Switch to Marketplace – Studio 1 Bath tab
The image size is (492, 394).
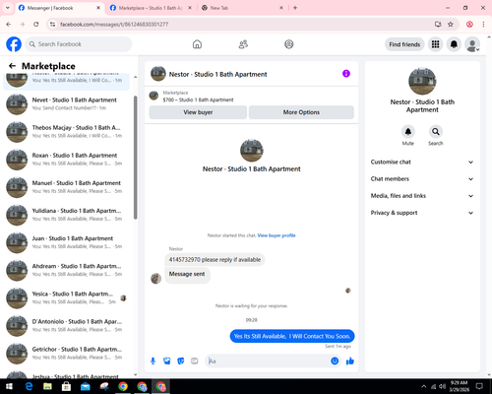pos(151,8)
